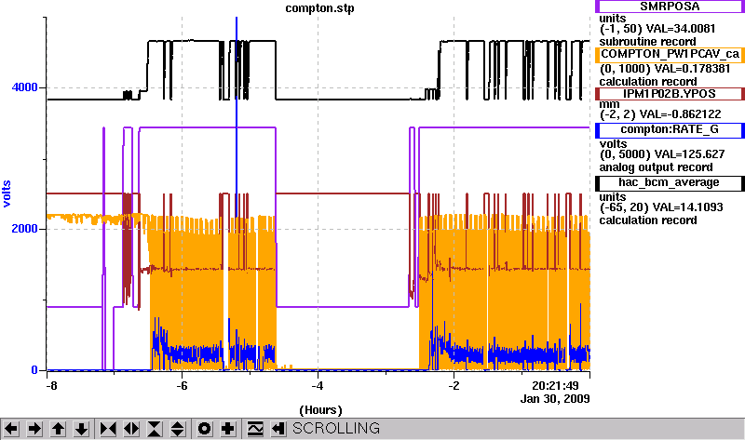Click the 0 y-axis tick label
This screenshot has width=745, height=440.
tap(34, 369)
